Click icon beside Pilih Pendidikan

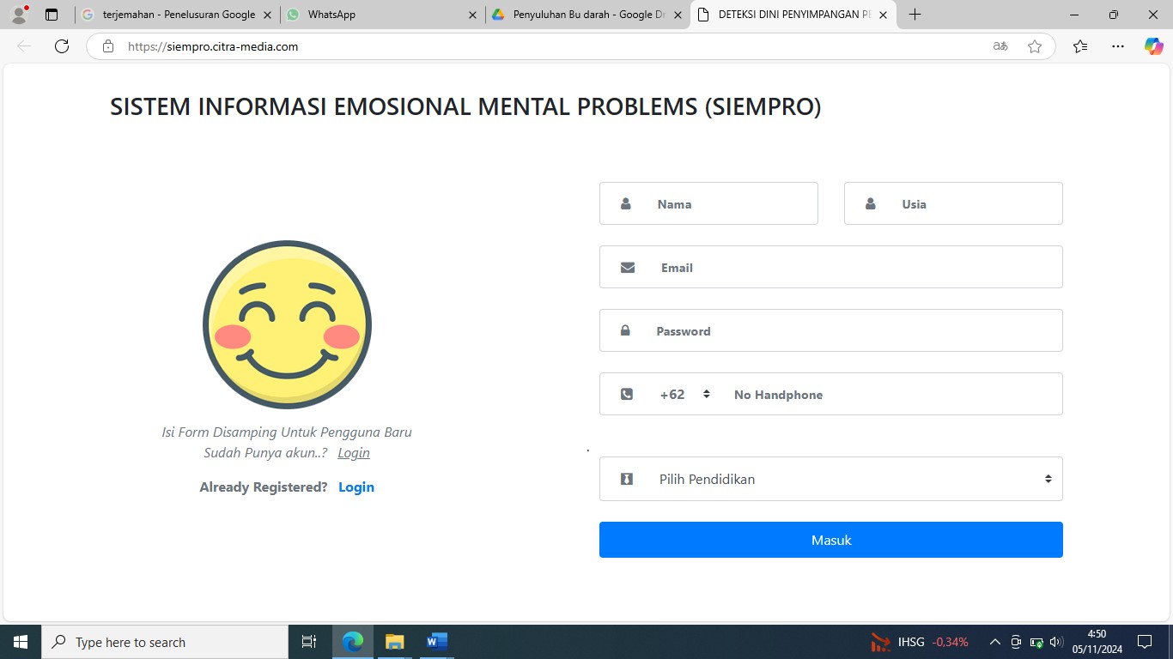627,479
